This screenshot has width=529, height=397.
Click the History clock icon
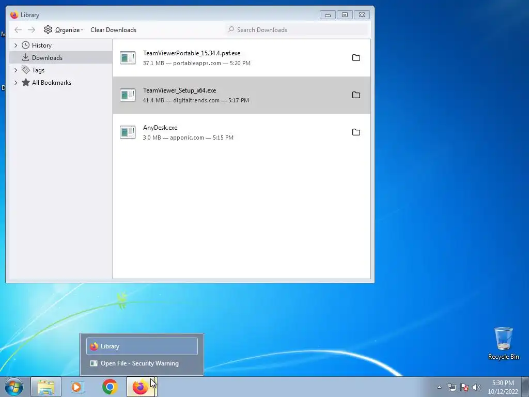tap(26, 45)
